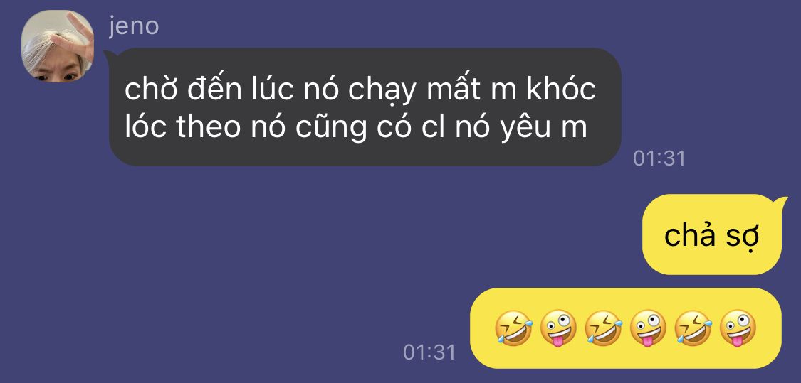The image size is (801, 383).
Task: Tap the sender name jeno
Action: coord(134,26)
